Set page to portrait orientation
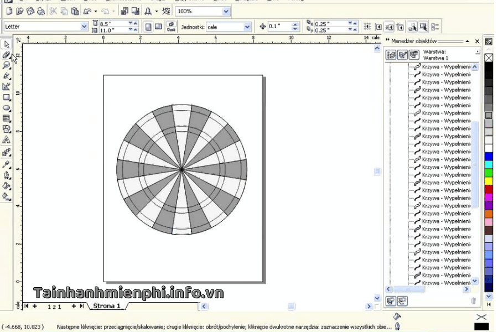Viewport: 498px width, 332px height. [x=148, y=27]
